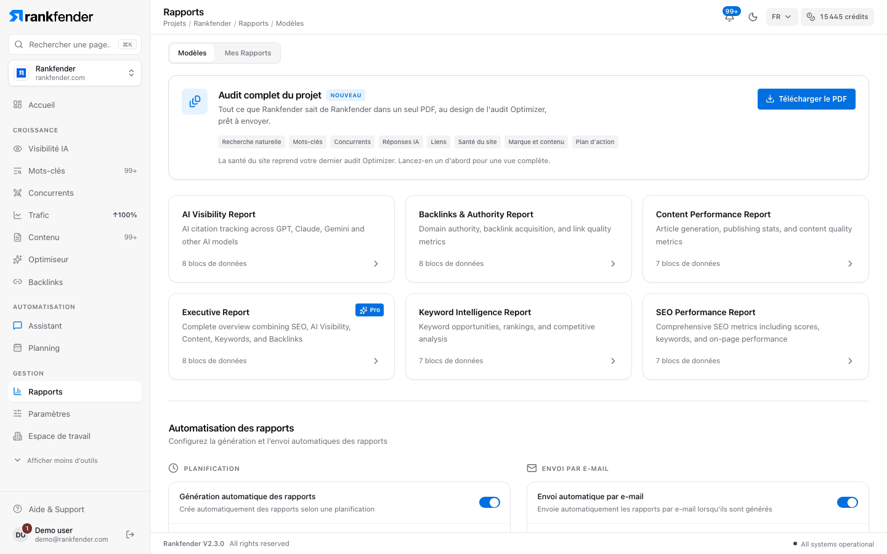
Task: Open the 15 445 crédits button
Action: 837,17
